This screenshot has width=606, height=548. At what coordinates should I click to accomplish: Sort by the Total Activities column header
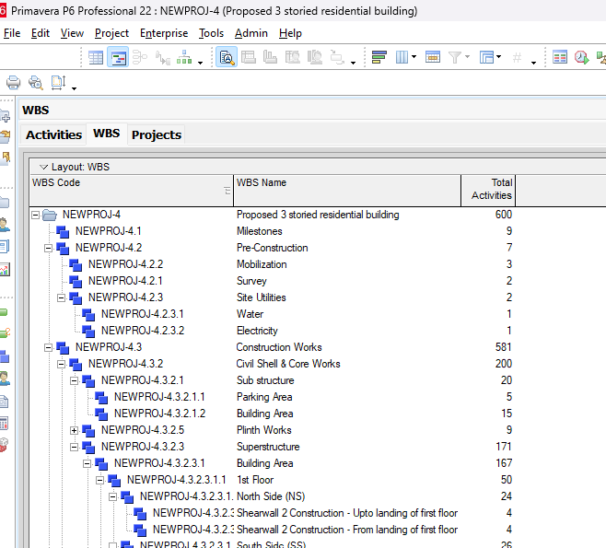click(489, 189)
